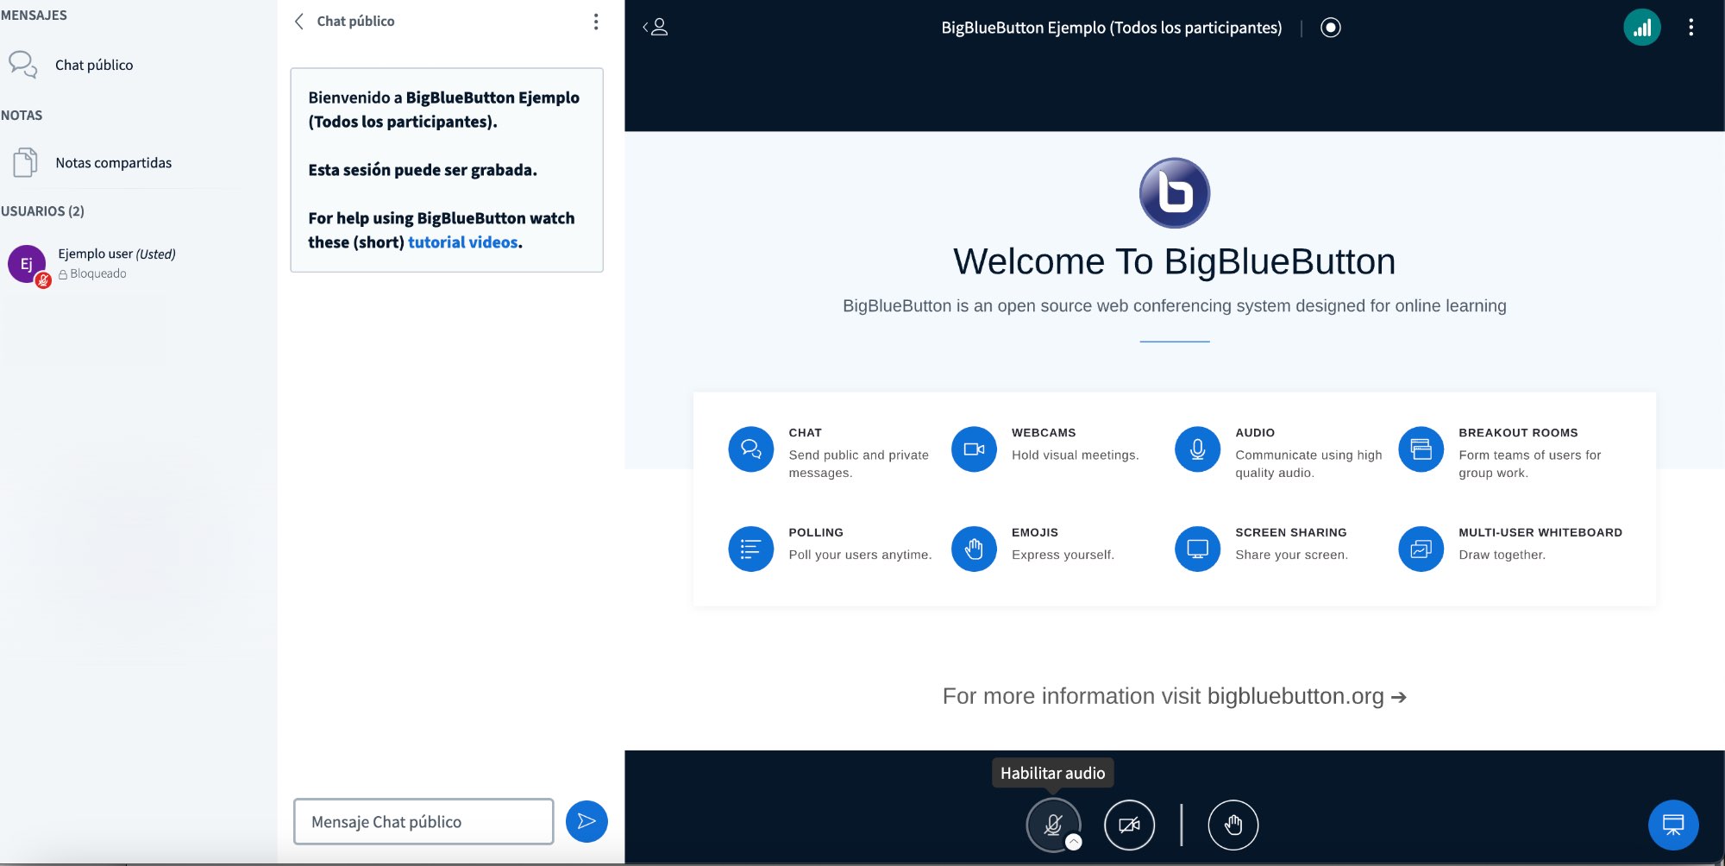Enable audio with the microphone button
The width and height of the screenshot is (1725, 866).
(1053, 825)
